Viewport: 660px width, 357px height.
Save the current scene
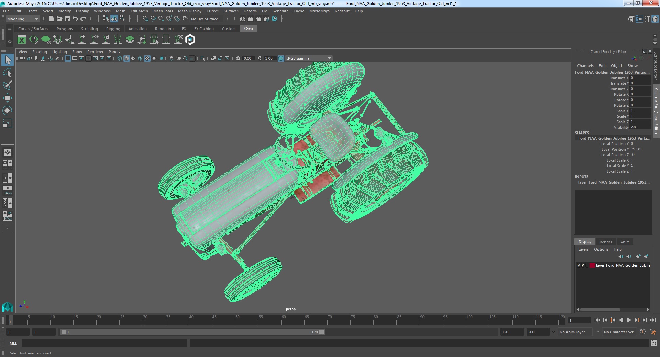click(x=67, y=19)
